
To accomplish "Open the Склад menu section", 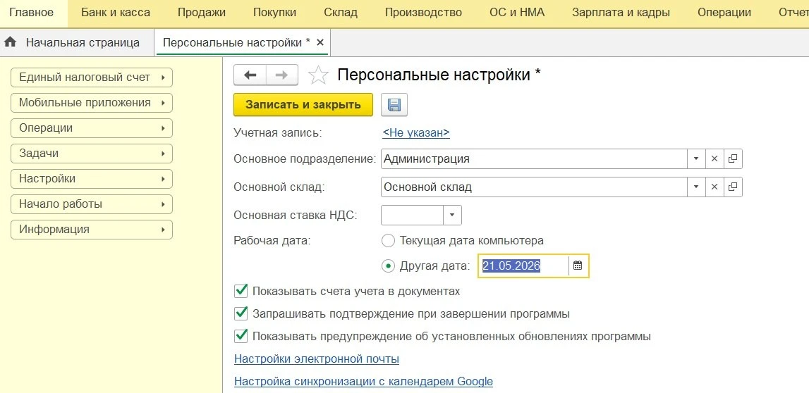I will 341,13.
